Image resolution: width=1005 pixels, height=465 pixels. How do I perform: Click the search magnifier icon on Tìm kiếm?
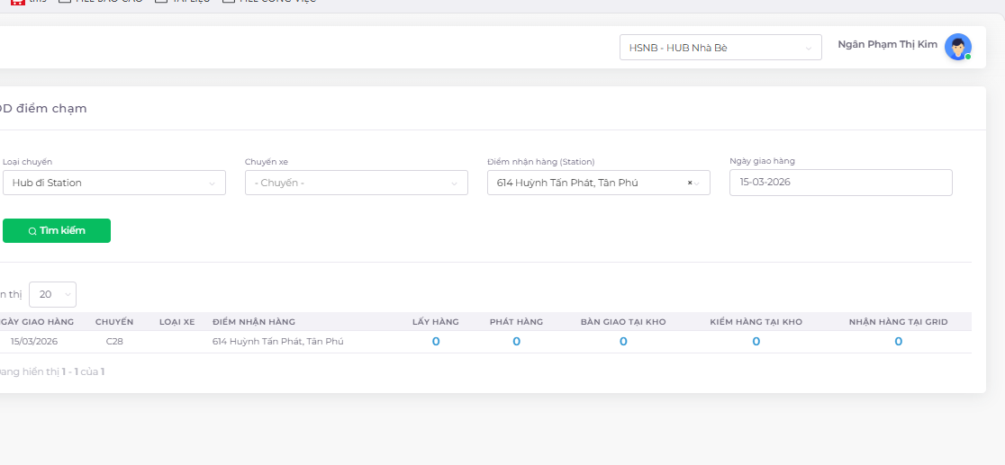click(x=32, y=231)
